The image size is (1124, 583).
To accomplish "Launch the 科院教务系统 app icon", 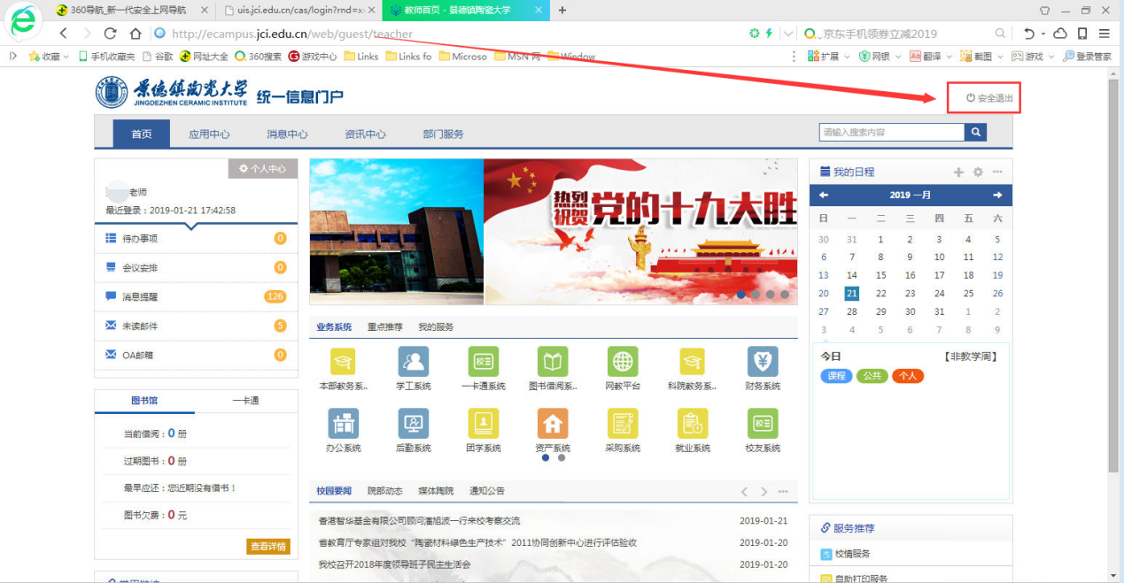I will [693, 361].
